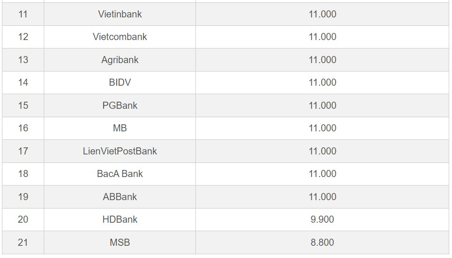Select the HDBank name cell
452x258 pixels.
[x=120, y=219]
